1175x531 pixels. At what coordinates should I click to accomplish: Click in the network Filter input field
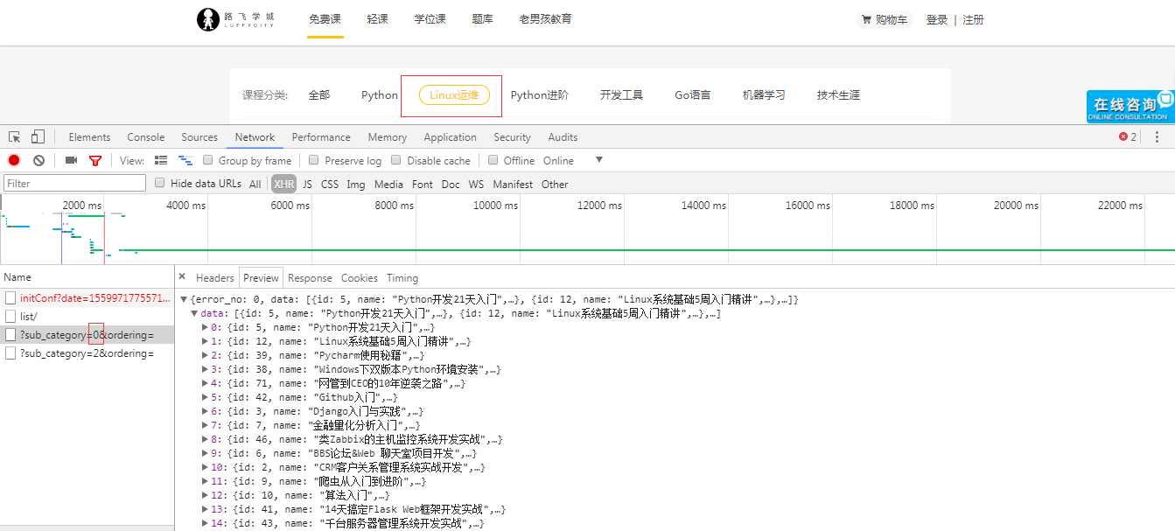click(74, 183)
